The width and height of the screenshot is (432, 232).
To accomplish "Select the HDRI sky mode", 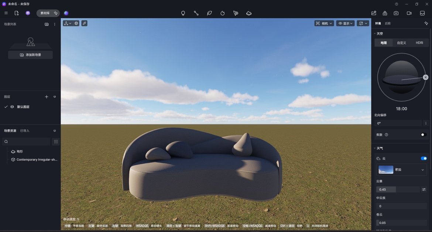I will point(419,43).
